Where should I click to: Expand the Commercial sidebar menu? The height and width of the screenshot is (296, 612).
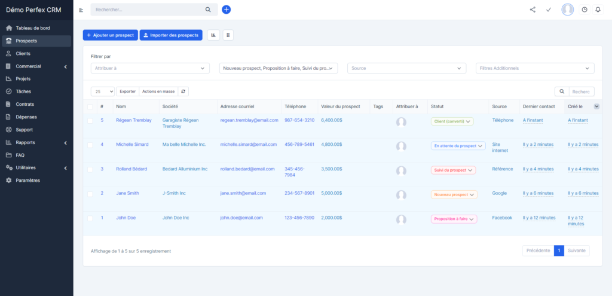coord(36,66)
